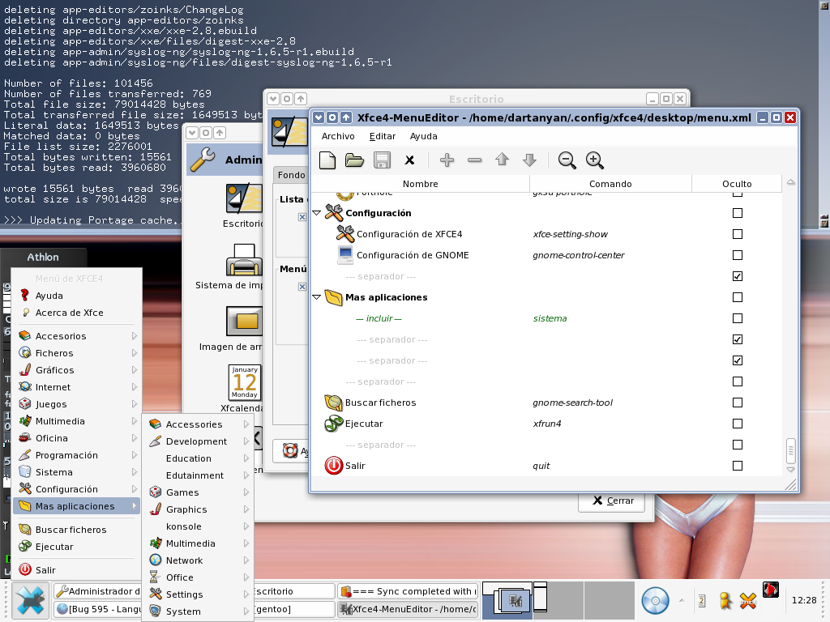Collapse the Mas aplicaciones tree group
The image size is (830, 622).
point(317,297)
